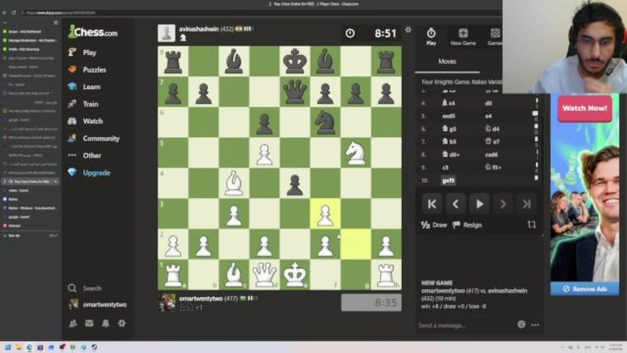This screenshot has height=353, width=627.
Task: Click the Watch Now! ad button
Action: tap(585, 108)
